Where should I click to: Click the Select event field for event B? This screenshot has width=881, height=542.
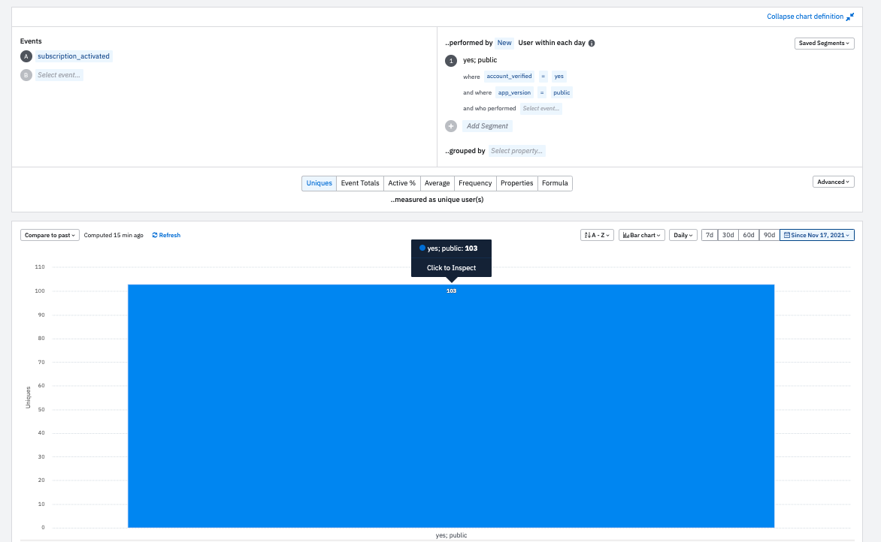click(x=59, y=75)
